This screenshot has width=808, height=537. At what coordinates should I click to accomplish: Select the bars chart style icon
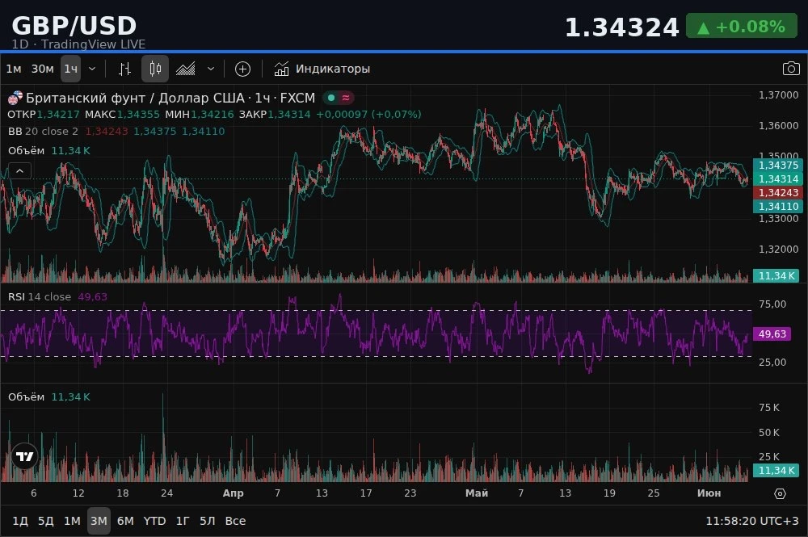(x=124, y=69)
